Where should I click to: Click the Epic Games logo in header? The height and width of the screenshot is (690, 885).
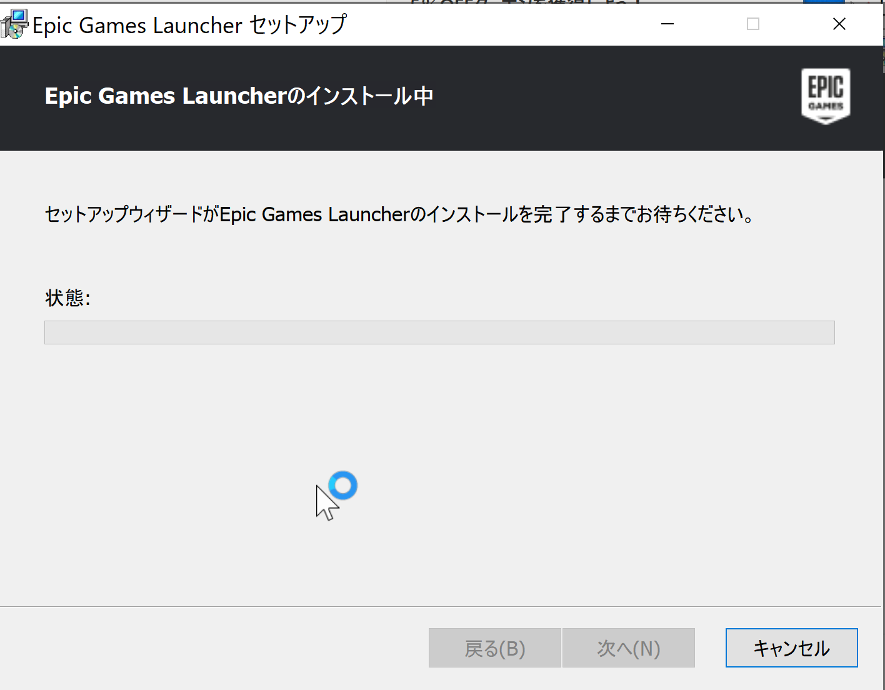[x=826, y=96]
